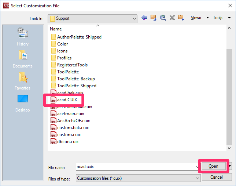Select the Color folder
The image size is (236, 186).
(59, 44)
